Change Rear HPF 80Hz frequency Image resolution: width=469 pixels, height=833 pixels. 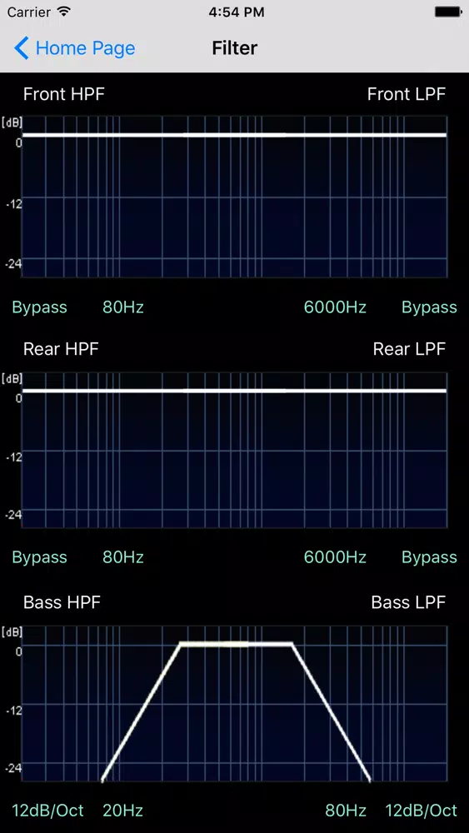(123, 557)
